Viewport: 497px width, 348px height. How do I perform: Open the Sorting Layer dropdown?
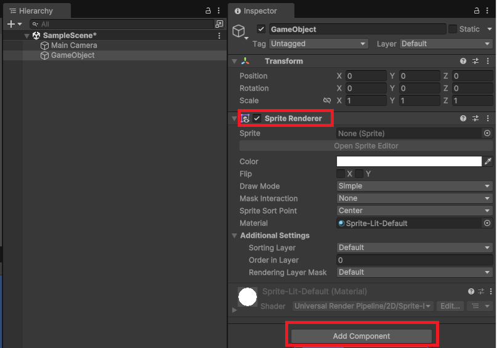tap(414, 248)
